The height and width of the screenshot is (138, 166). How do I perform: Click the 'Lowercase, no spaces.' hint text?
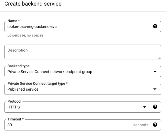coord(26,35)
